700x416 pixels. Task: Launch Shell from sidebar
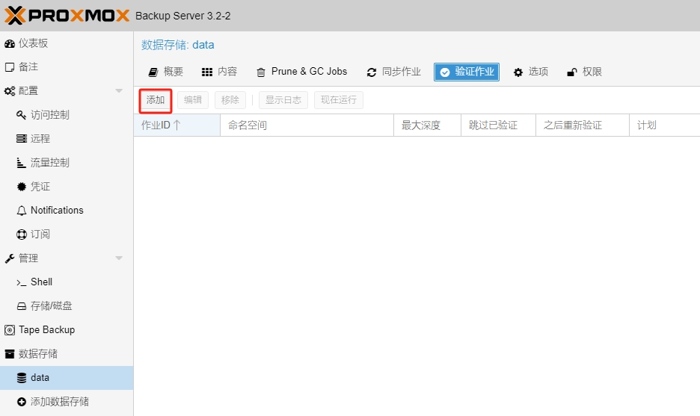pos(41,282)
